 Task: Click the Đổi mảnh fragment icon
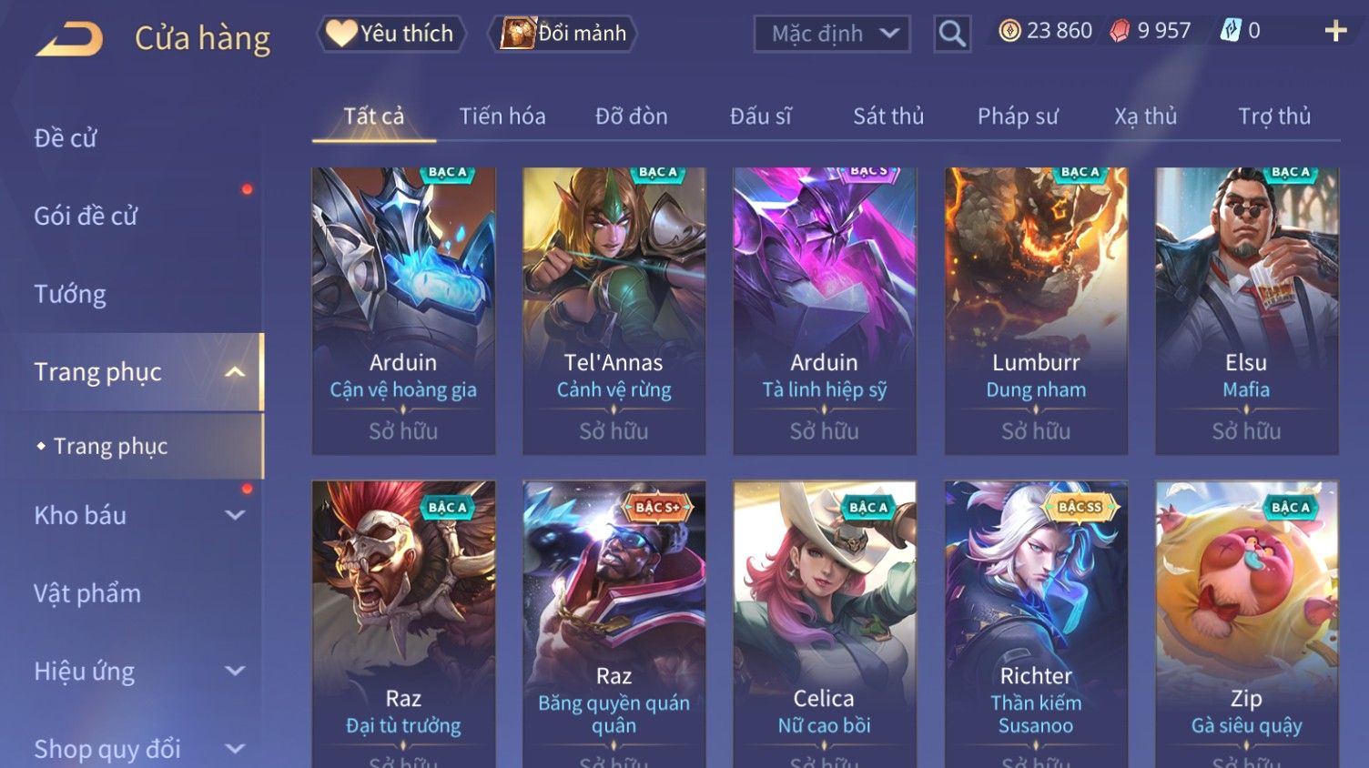[518, 34]
